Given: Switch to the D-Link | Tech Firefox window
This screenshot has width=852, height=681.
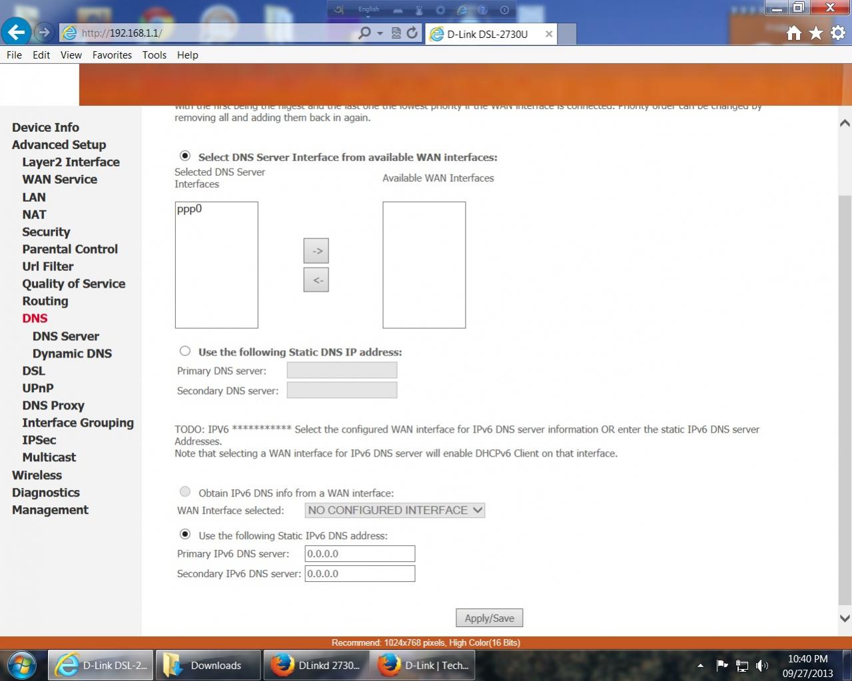Looking at the screenshot, I should [x=422, y=665].
